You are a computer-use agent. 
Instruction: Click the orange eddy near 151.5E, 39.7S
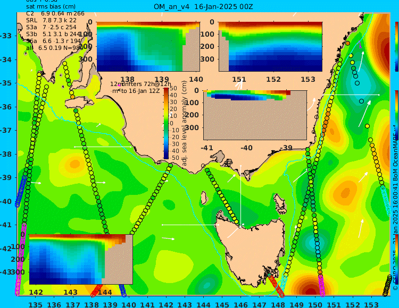(x=346, y=191)
